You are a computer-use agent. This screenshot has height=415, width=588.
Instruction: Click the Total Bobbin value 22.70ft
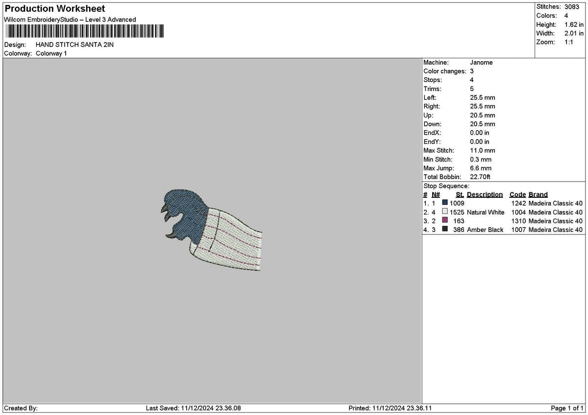pyautogui.click(x=480, y=177)
